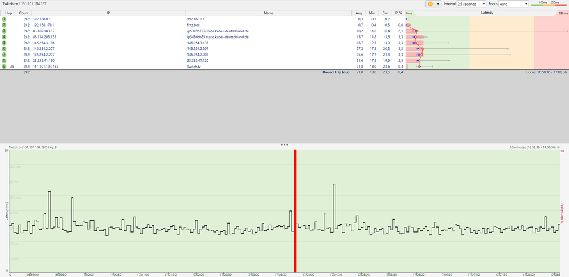Screen dimensions: 569x277
Task: Select IP cell 83.169.183.37
Action: (43, 31)
